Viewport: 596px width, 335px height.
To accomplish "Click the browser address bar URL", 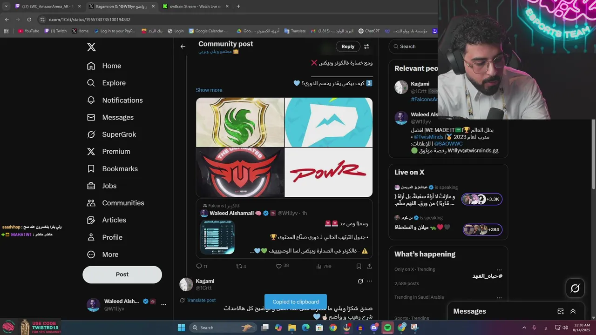I will click(89, 20).
